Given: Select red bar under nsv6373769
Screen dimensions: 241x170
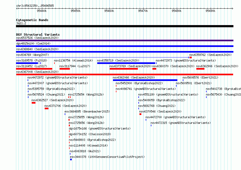Looking at the screenshot, I should coord(124,69).
